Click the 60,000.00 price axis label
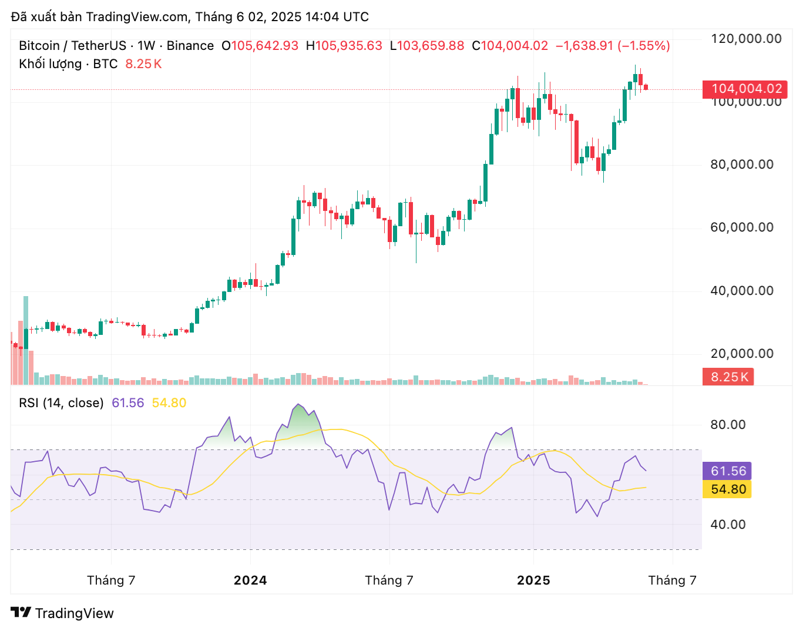The height and width of the screenshot is (631, 803). tap(742, 228)
